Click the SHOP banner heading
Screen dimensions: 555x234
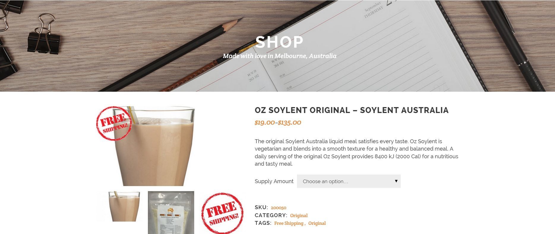[279, 42]
